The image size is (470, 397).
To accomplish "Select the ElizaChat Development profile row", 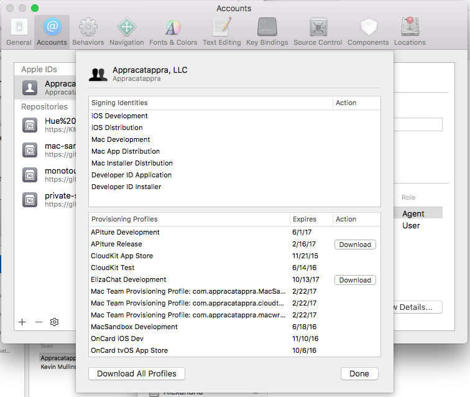I will tap(234, 279).
